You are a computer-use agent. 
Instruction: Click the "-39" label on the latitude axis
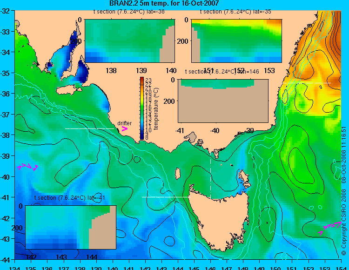5,156
